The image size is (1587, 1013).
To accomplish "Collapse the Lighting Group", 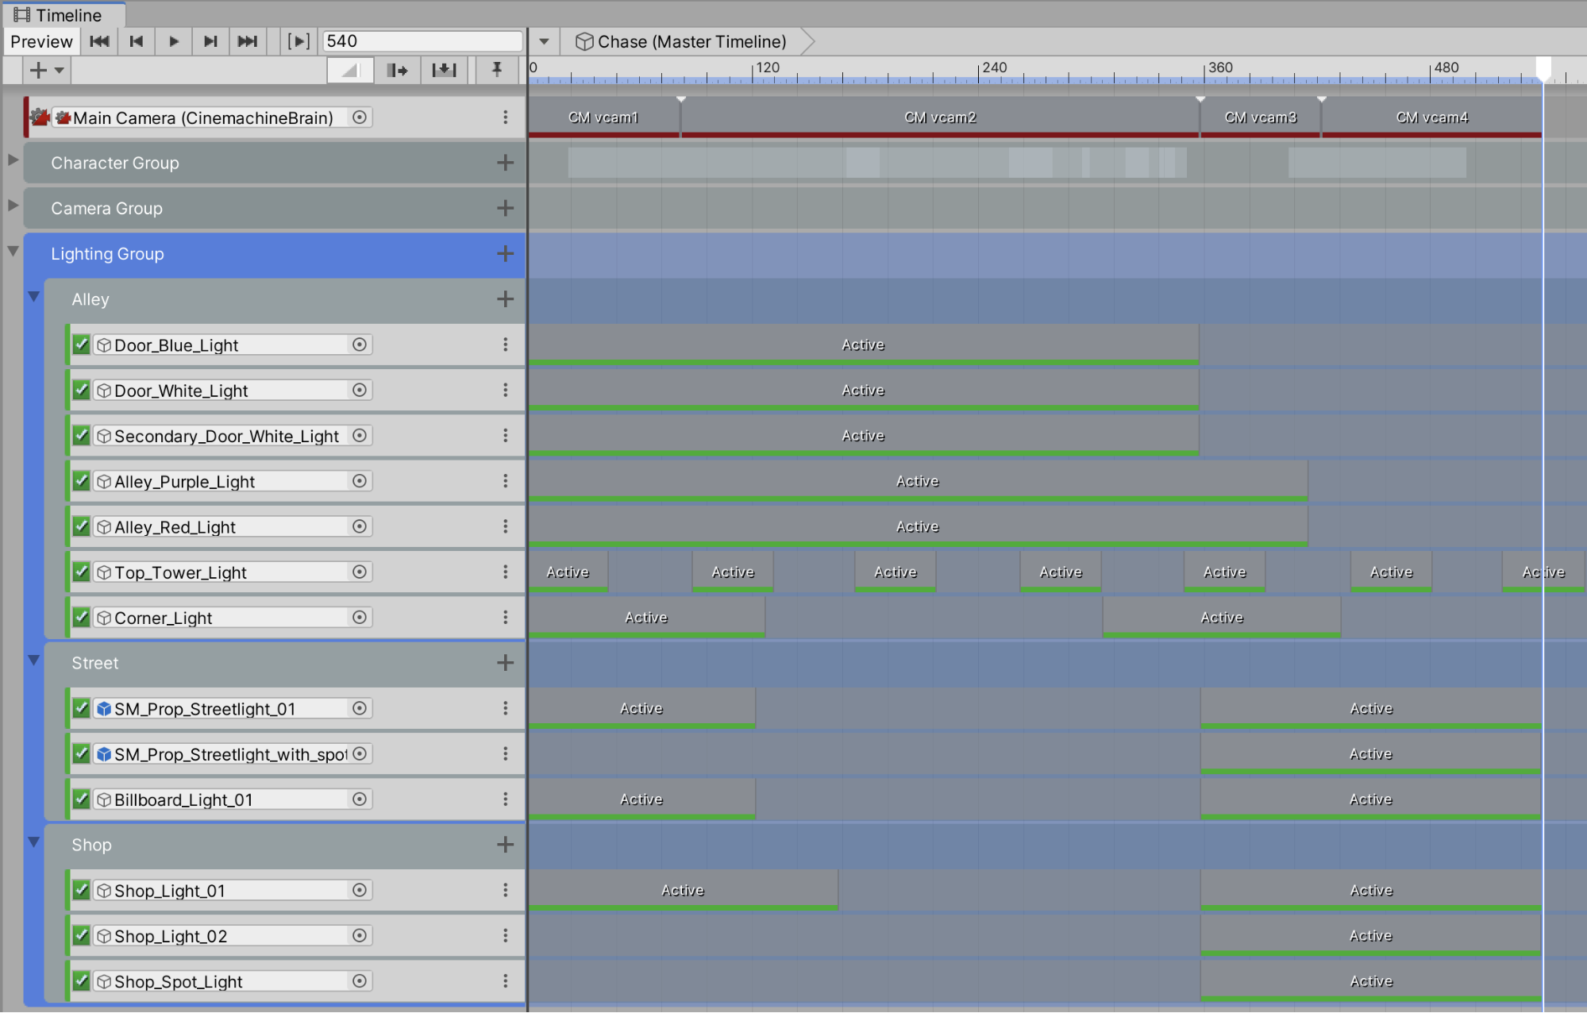I will 13,251.
